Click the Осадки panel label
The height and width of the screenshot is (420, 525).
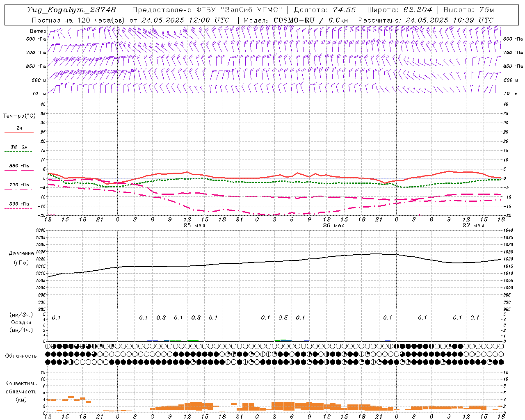point(21,322)
